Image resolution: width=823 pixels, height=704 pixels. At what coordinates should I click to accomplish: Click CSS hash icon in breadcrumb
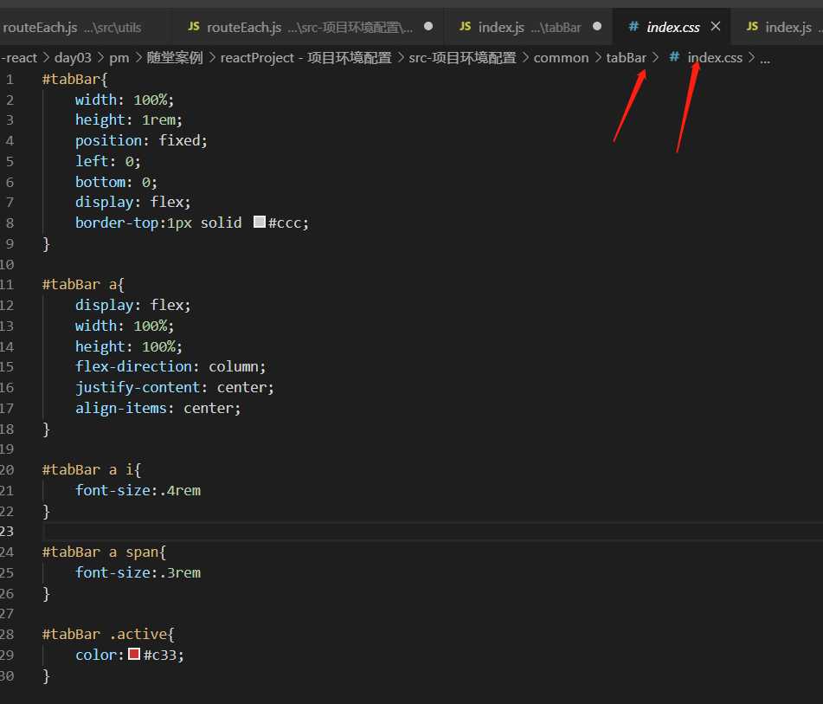(674, 57)
